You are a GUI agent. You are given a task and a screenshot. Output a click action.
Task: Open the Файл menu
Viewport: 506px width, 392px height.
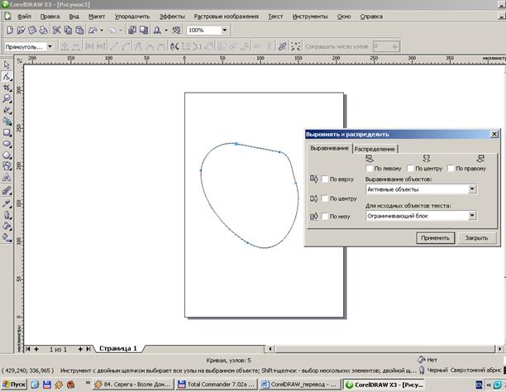tap(24, 17)
